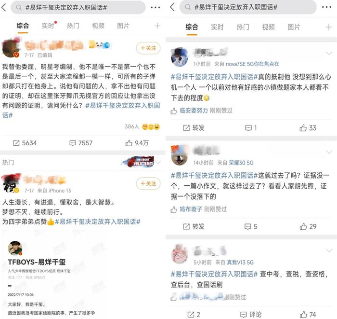Image resolution: width=337 pixels, height=319 pixels.
Task: Switch to 视频 tab on right screen
Action: (x=268, y=27)
